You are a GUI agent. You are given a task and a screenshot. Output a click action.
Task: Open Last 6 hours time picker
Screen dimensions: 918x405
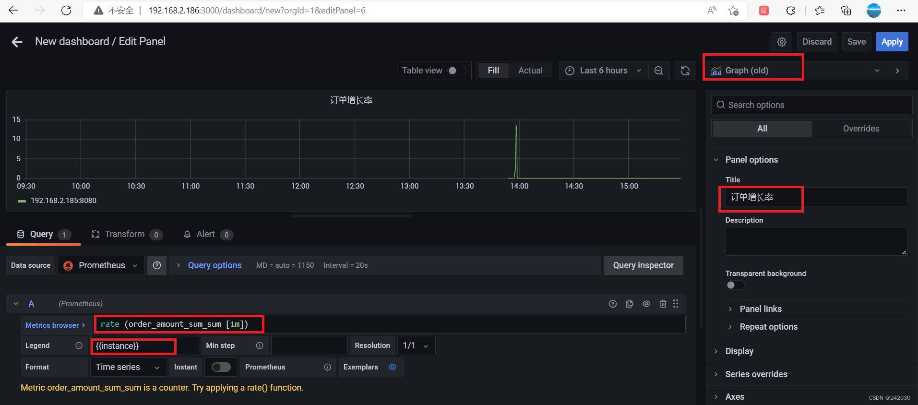603,71
